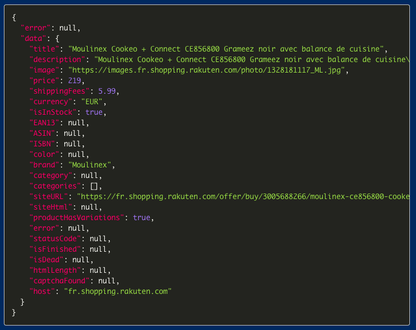Viewport: 416px width, 330px height.
Task: Click the "EAN13" key name
Action: click(44, 123)
